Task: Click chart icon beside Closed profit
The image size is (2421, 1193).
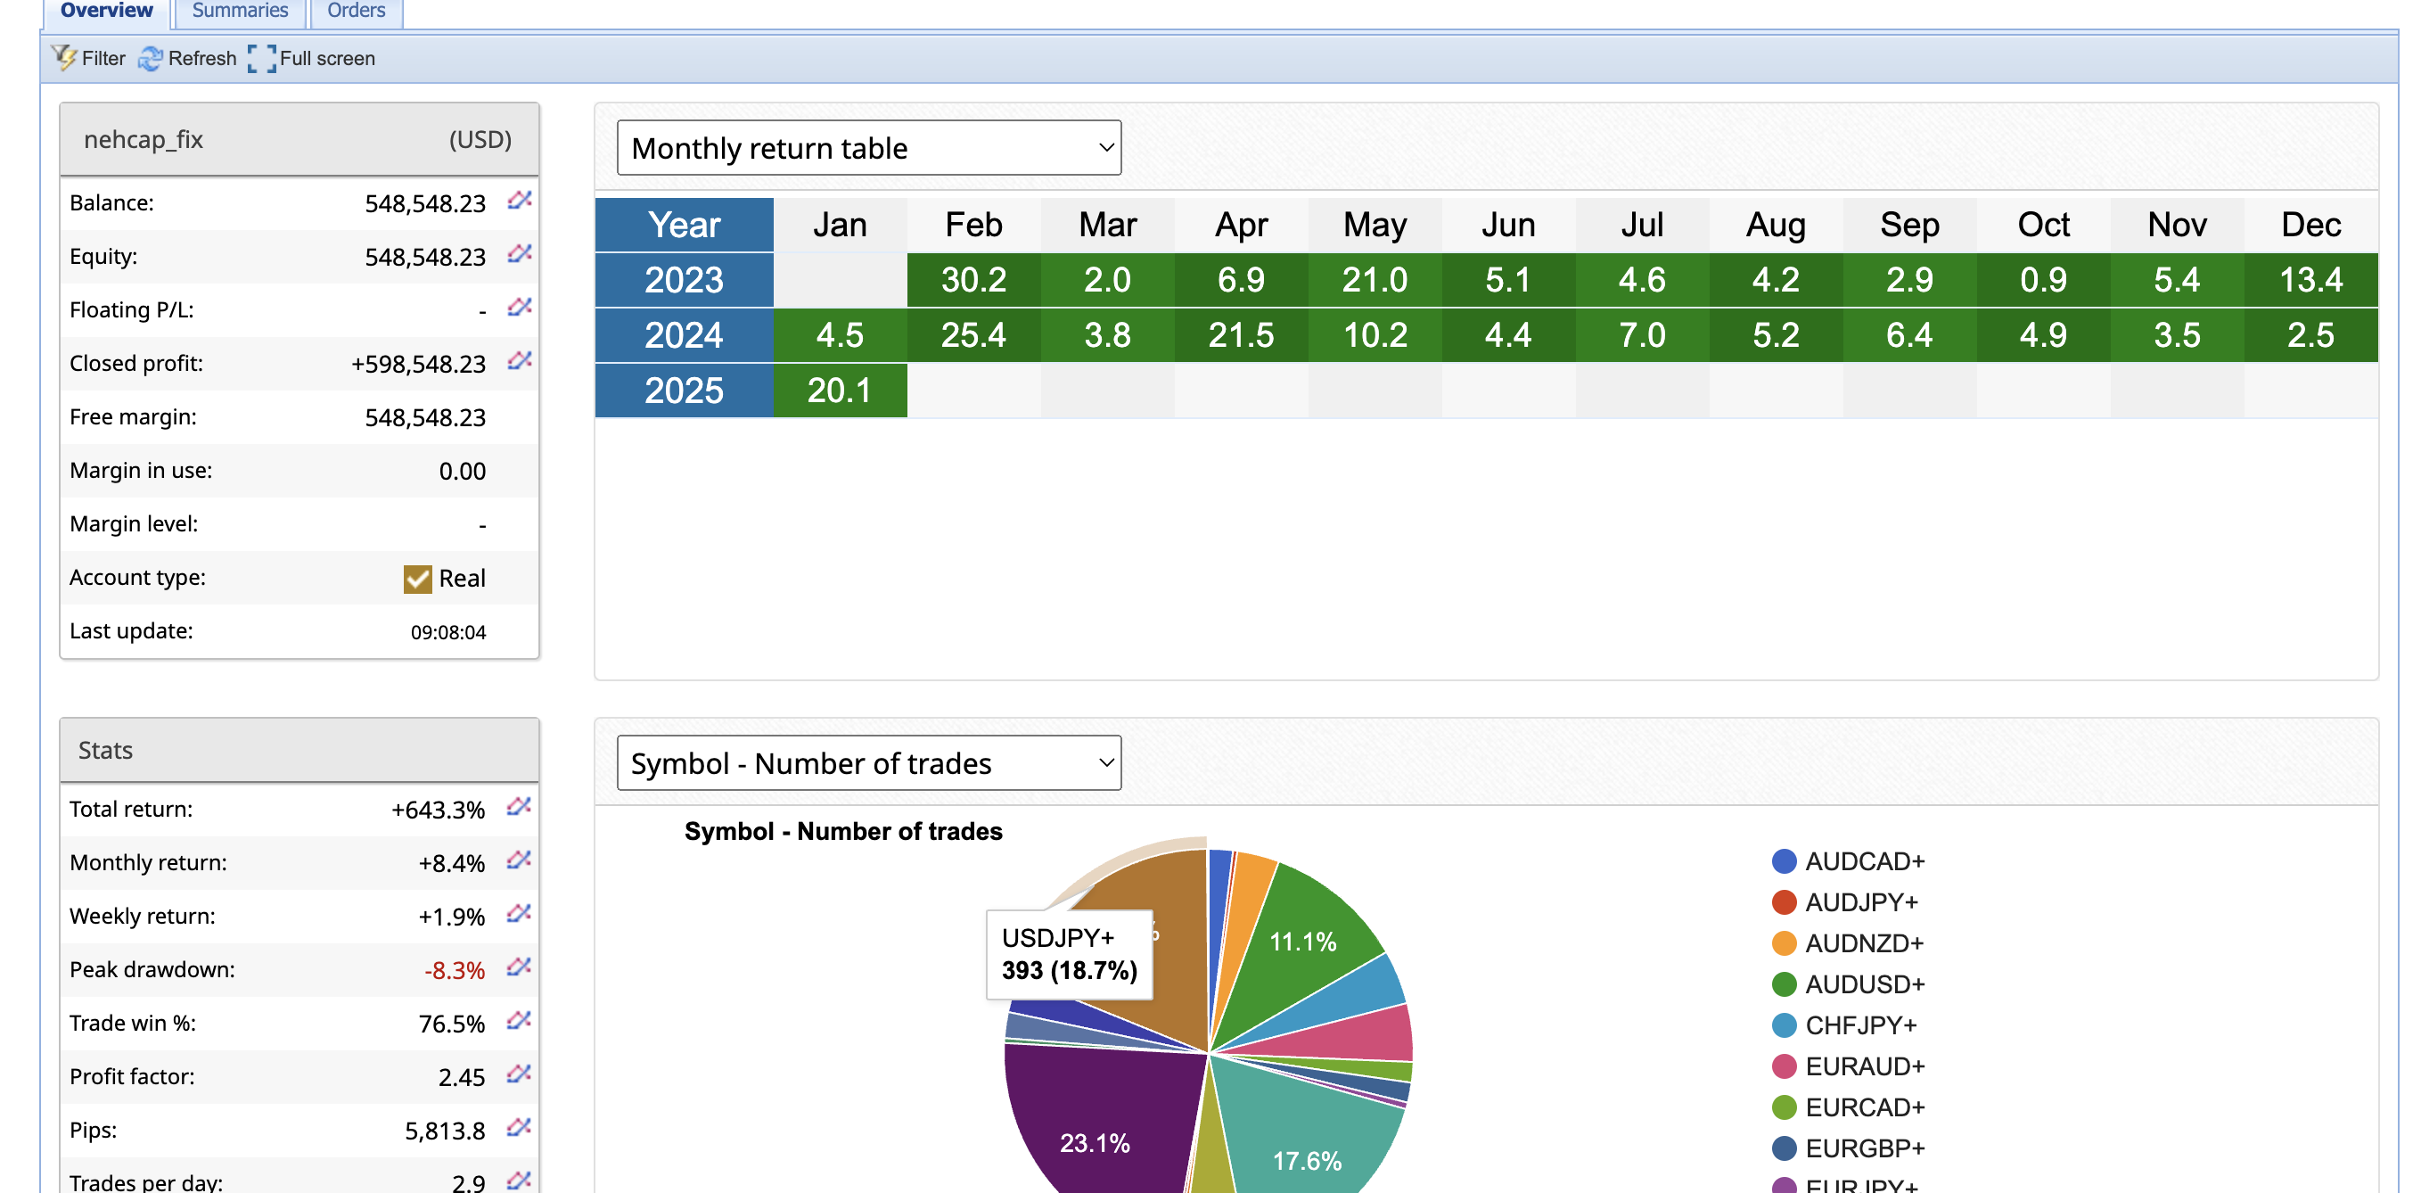Action: [520, 361]
